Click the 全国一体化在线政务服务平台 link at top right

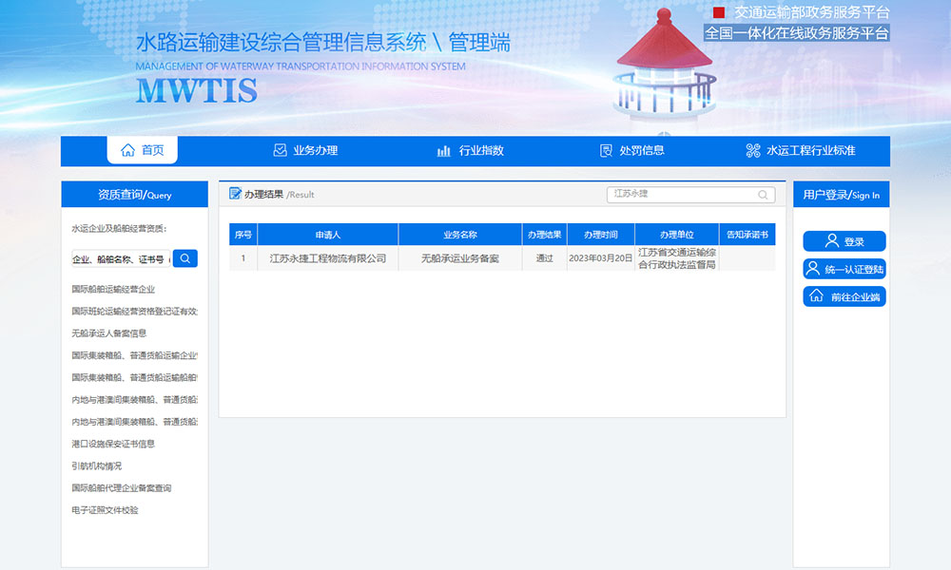(797, 33)
